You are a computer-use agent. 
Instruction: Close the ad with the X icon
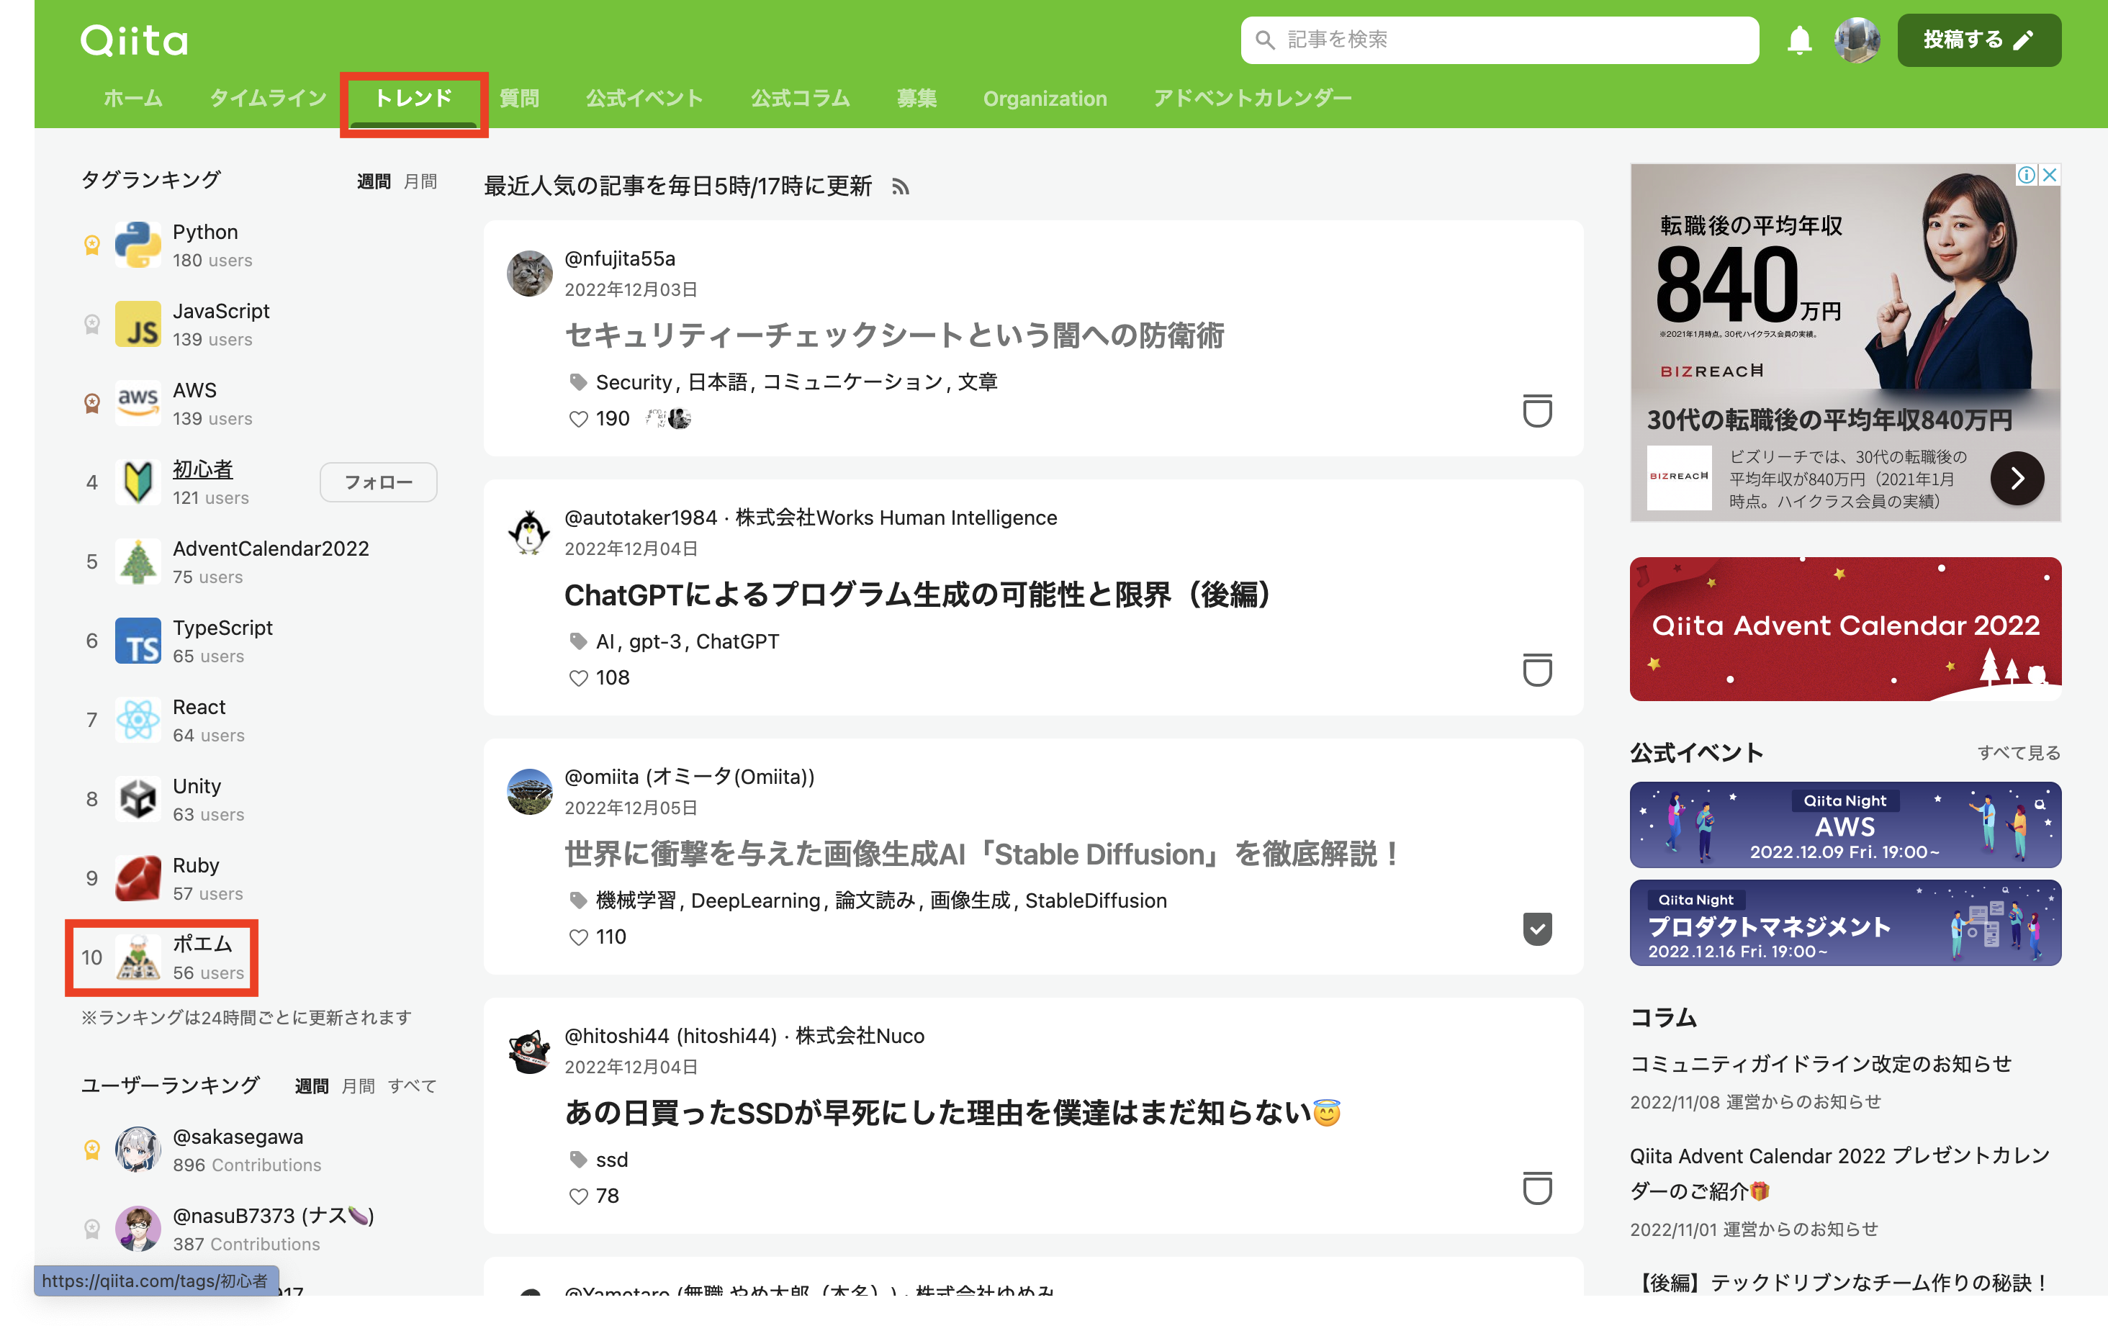pyautogui.click(x=2048, y=175)
